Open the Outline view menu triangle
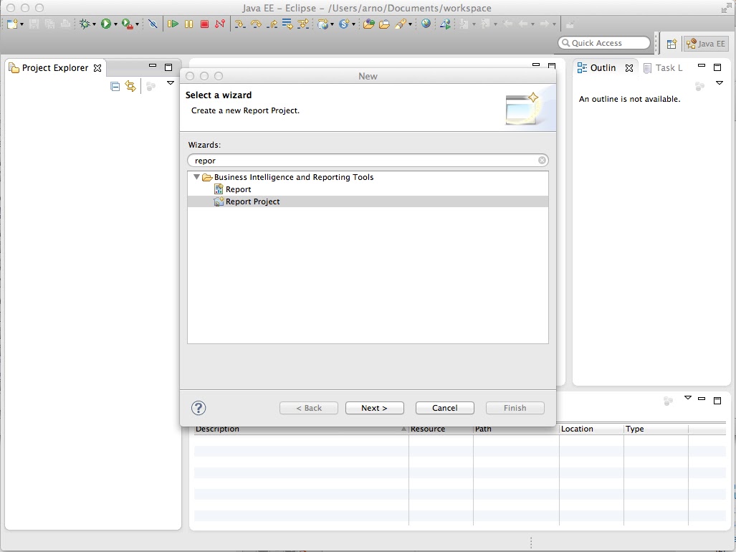 click(x=719, y=83)
